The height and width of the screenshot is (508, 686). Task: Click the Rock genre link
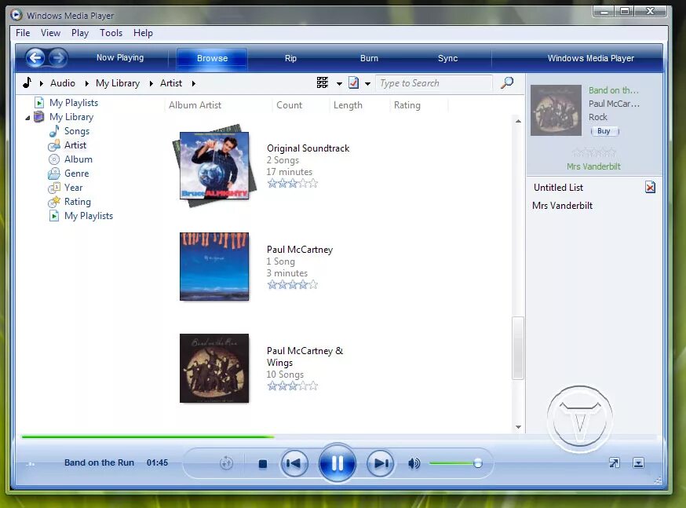pos(597,117)
